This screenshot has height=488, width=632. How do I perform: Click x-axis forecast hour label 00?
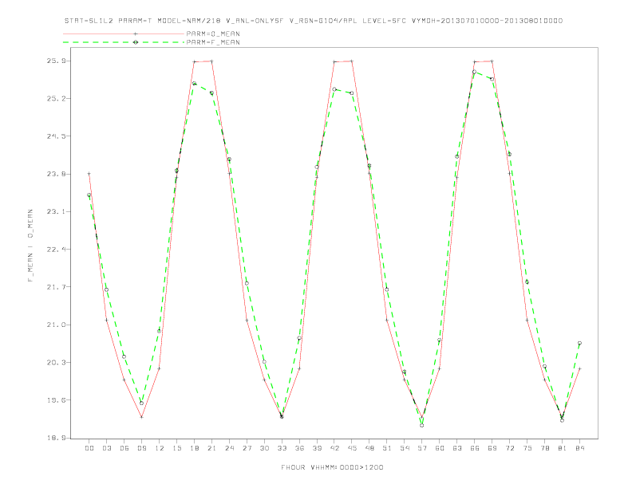click(89, 448)
